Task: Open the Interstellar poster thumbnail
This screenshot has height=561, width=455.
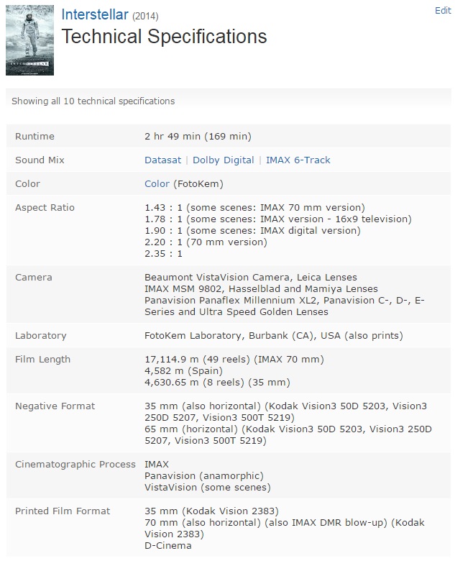Action: coord(29,40)
